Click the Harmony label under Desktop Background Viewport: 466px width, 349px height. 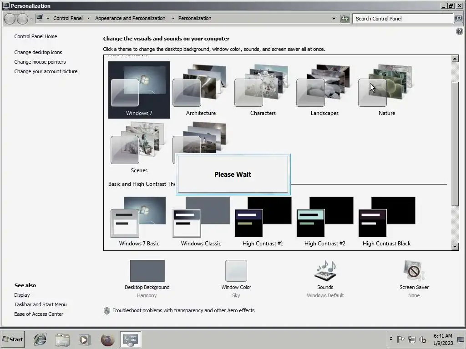point(147,295)
